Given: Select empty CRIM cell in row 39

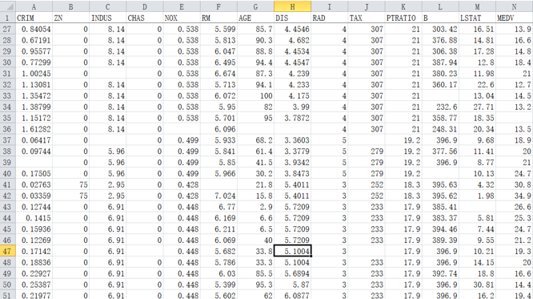Looking at the screenshot, I should (x=34, y=163).
